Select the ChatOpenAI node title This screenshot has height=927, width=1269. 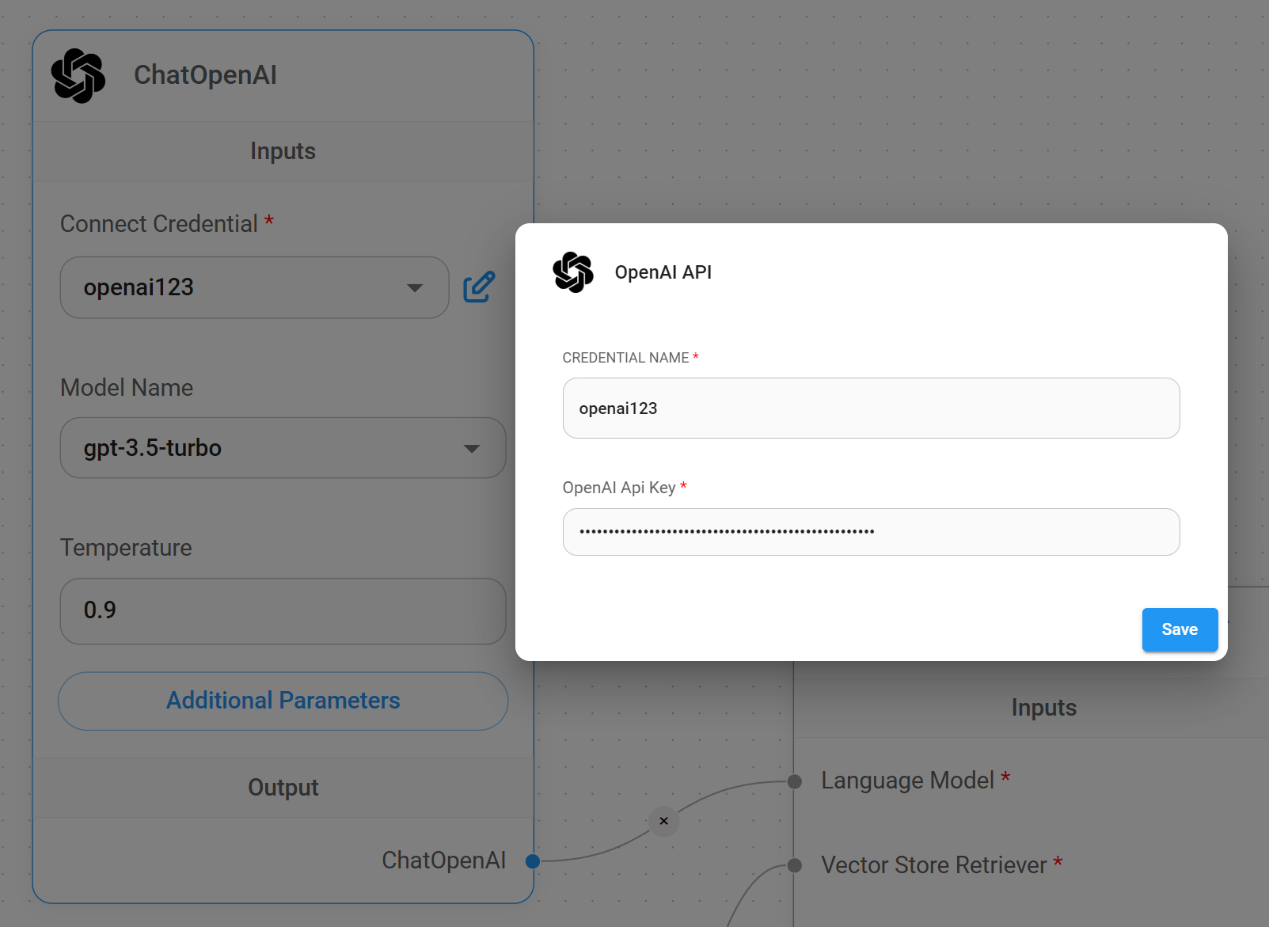(x=205, y=75)
